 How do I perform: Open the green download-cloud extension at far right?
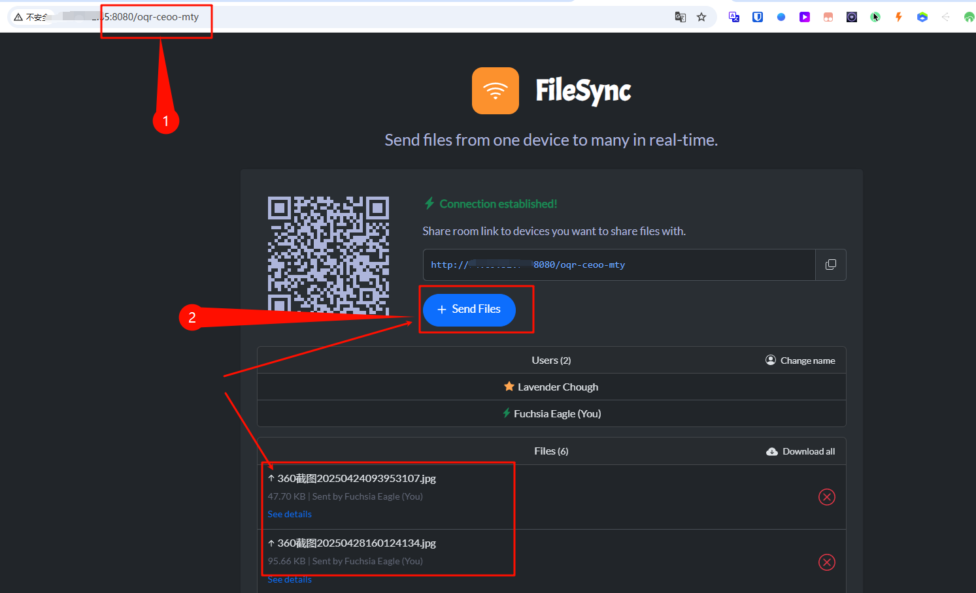tap(969, 17)
